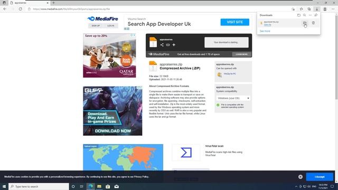Close the Qatar Airways ad
The width and height of the screenshot is (338, 190).
[x=134, y=35]
